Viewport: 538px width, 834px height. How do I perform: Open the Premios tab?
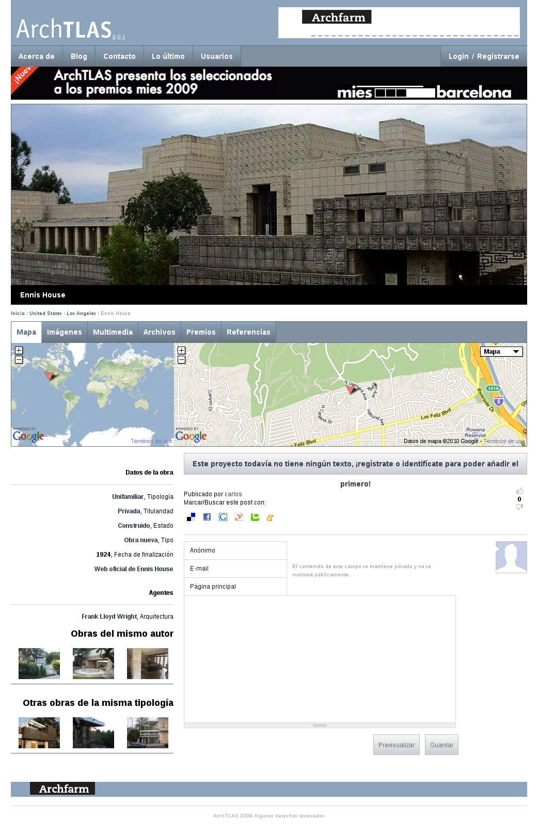(201, 332)
